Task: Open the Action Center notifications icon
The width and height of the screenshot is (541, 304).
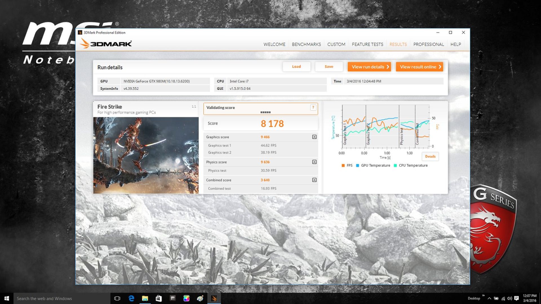Action: coord(516,298)
